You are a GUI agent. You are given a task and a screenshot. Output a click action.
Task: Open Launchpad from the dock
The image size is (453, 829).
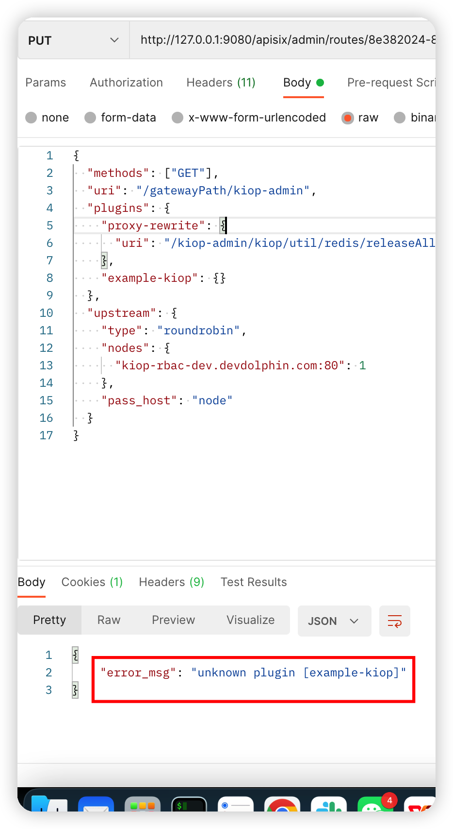point(143,804)
